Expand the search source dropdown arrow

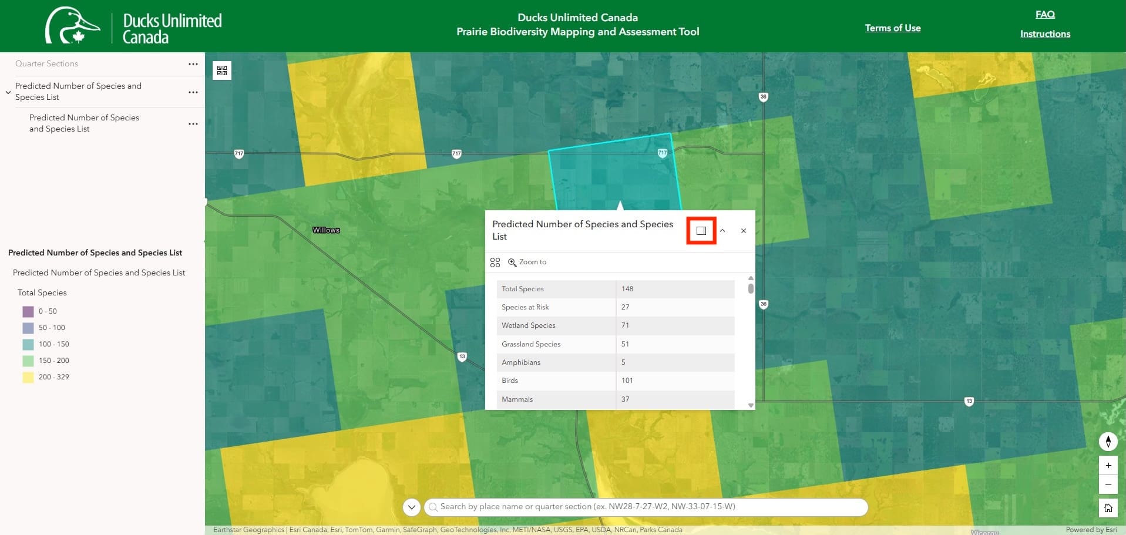(x=412, y=507)
